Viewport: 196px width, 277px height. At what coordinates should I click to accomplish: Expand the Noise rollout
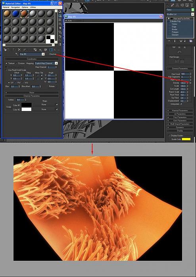pyautogui.click(x=32, y=93)
